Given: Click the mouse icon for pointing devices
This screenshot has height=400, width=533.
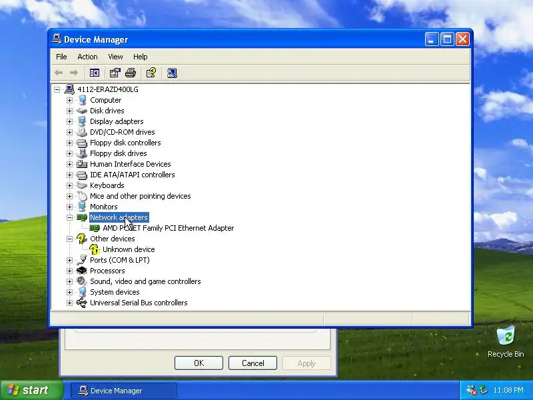Looking at the screenshot, I should [82, 196].
